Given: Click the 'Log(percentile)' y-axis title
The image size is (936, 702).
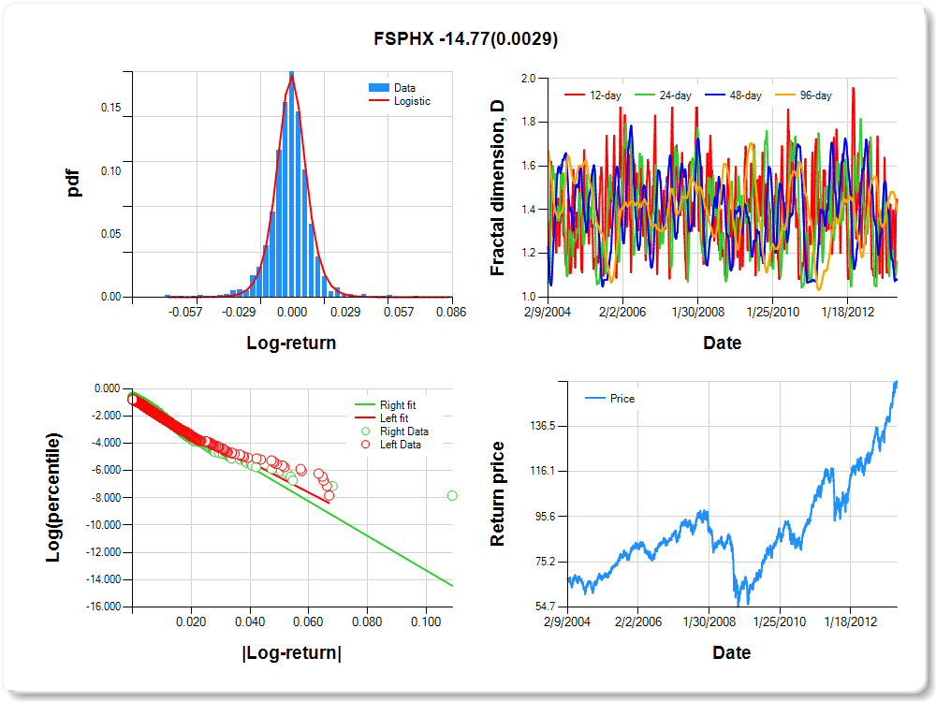Looking at the screenshot, I should (53, 497).
